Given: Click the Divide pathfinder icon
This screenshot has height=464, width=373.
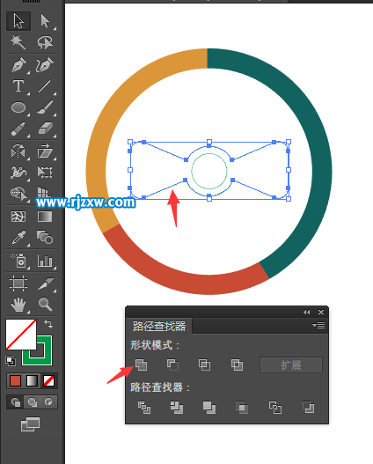Looking at the screenshot, I should coord(144,407).
